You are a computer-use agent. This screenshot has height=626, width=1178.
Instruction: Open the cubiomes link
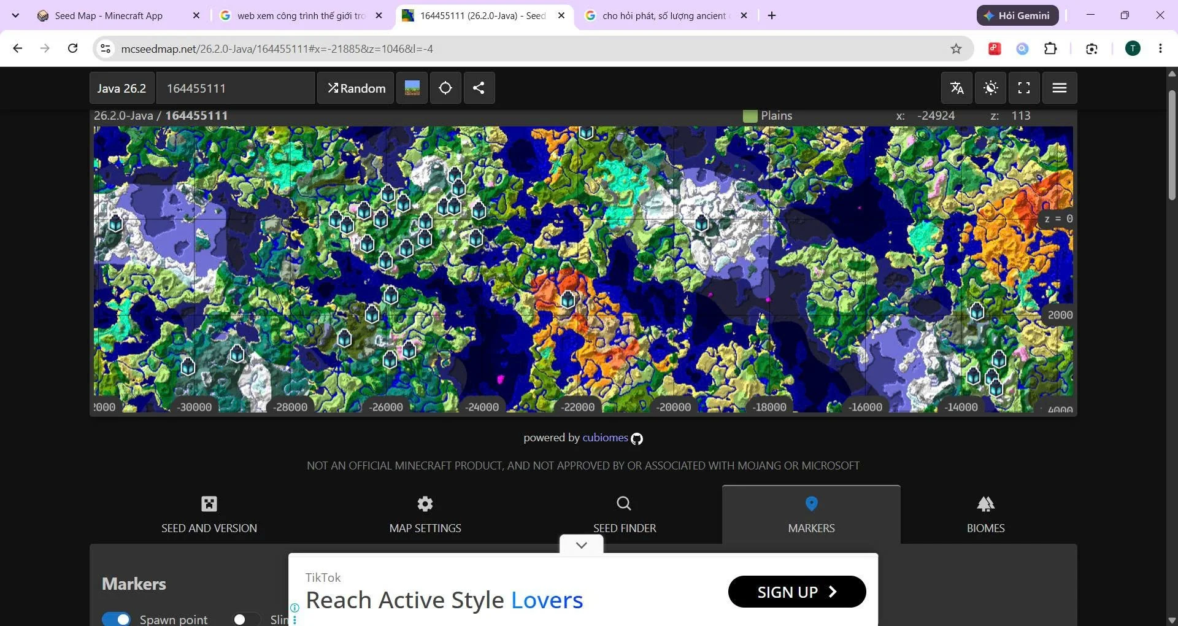605,438
